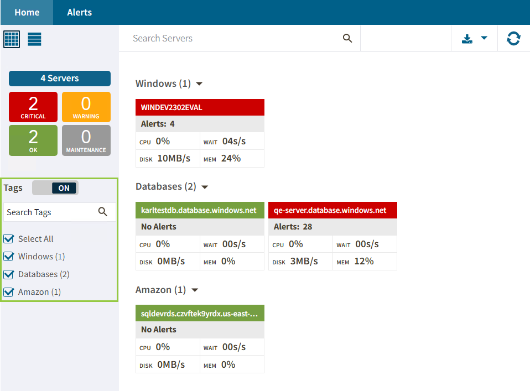Viewport: 530px width, 391px height.
Task: Uncheck the Select All checkbox
Action: click(9, 239)
